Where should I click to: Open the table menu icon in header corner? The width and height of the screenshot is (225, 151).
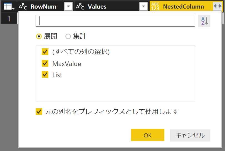click(x=9, y=7)
